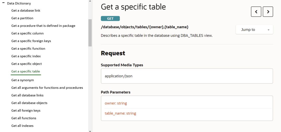The height and width of the screenshot is (132, 281).
Task: Go to Get all database objects
Action: click(x=29, y=103)
